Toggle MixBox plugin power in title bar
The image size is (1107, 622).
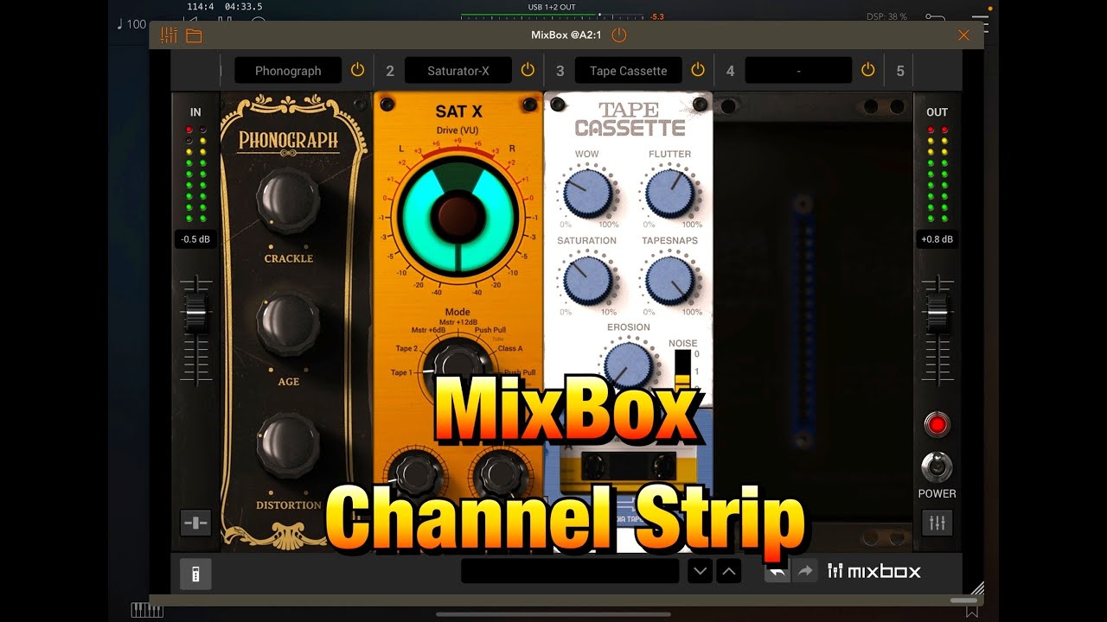618,35
